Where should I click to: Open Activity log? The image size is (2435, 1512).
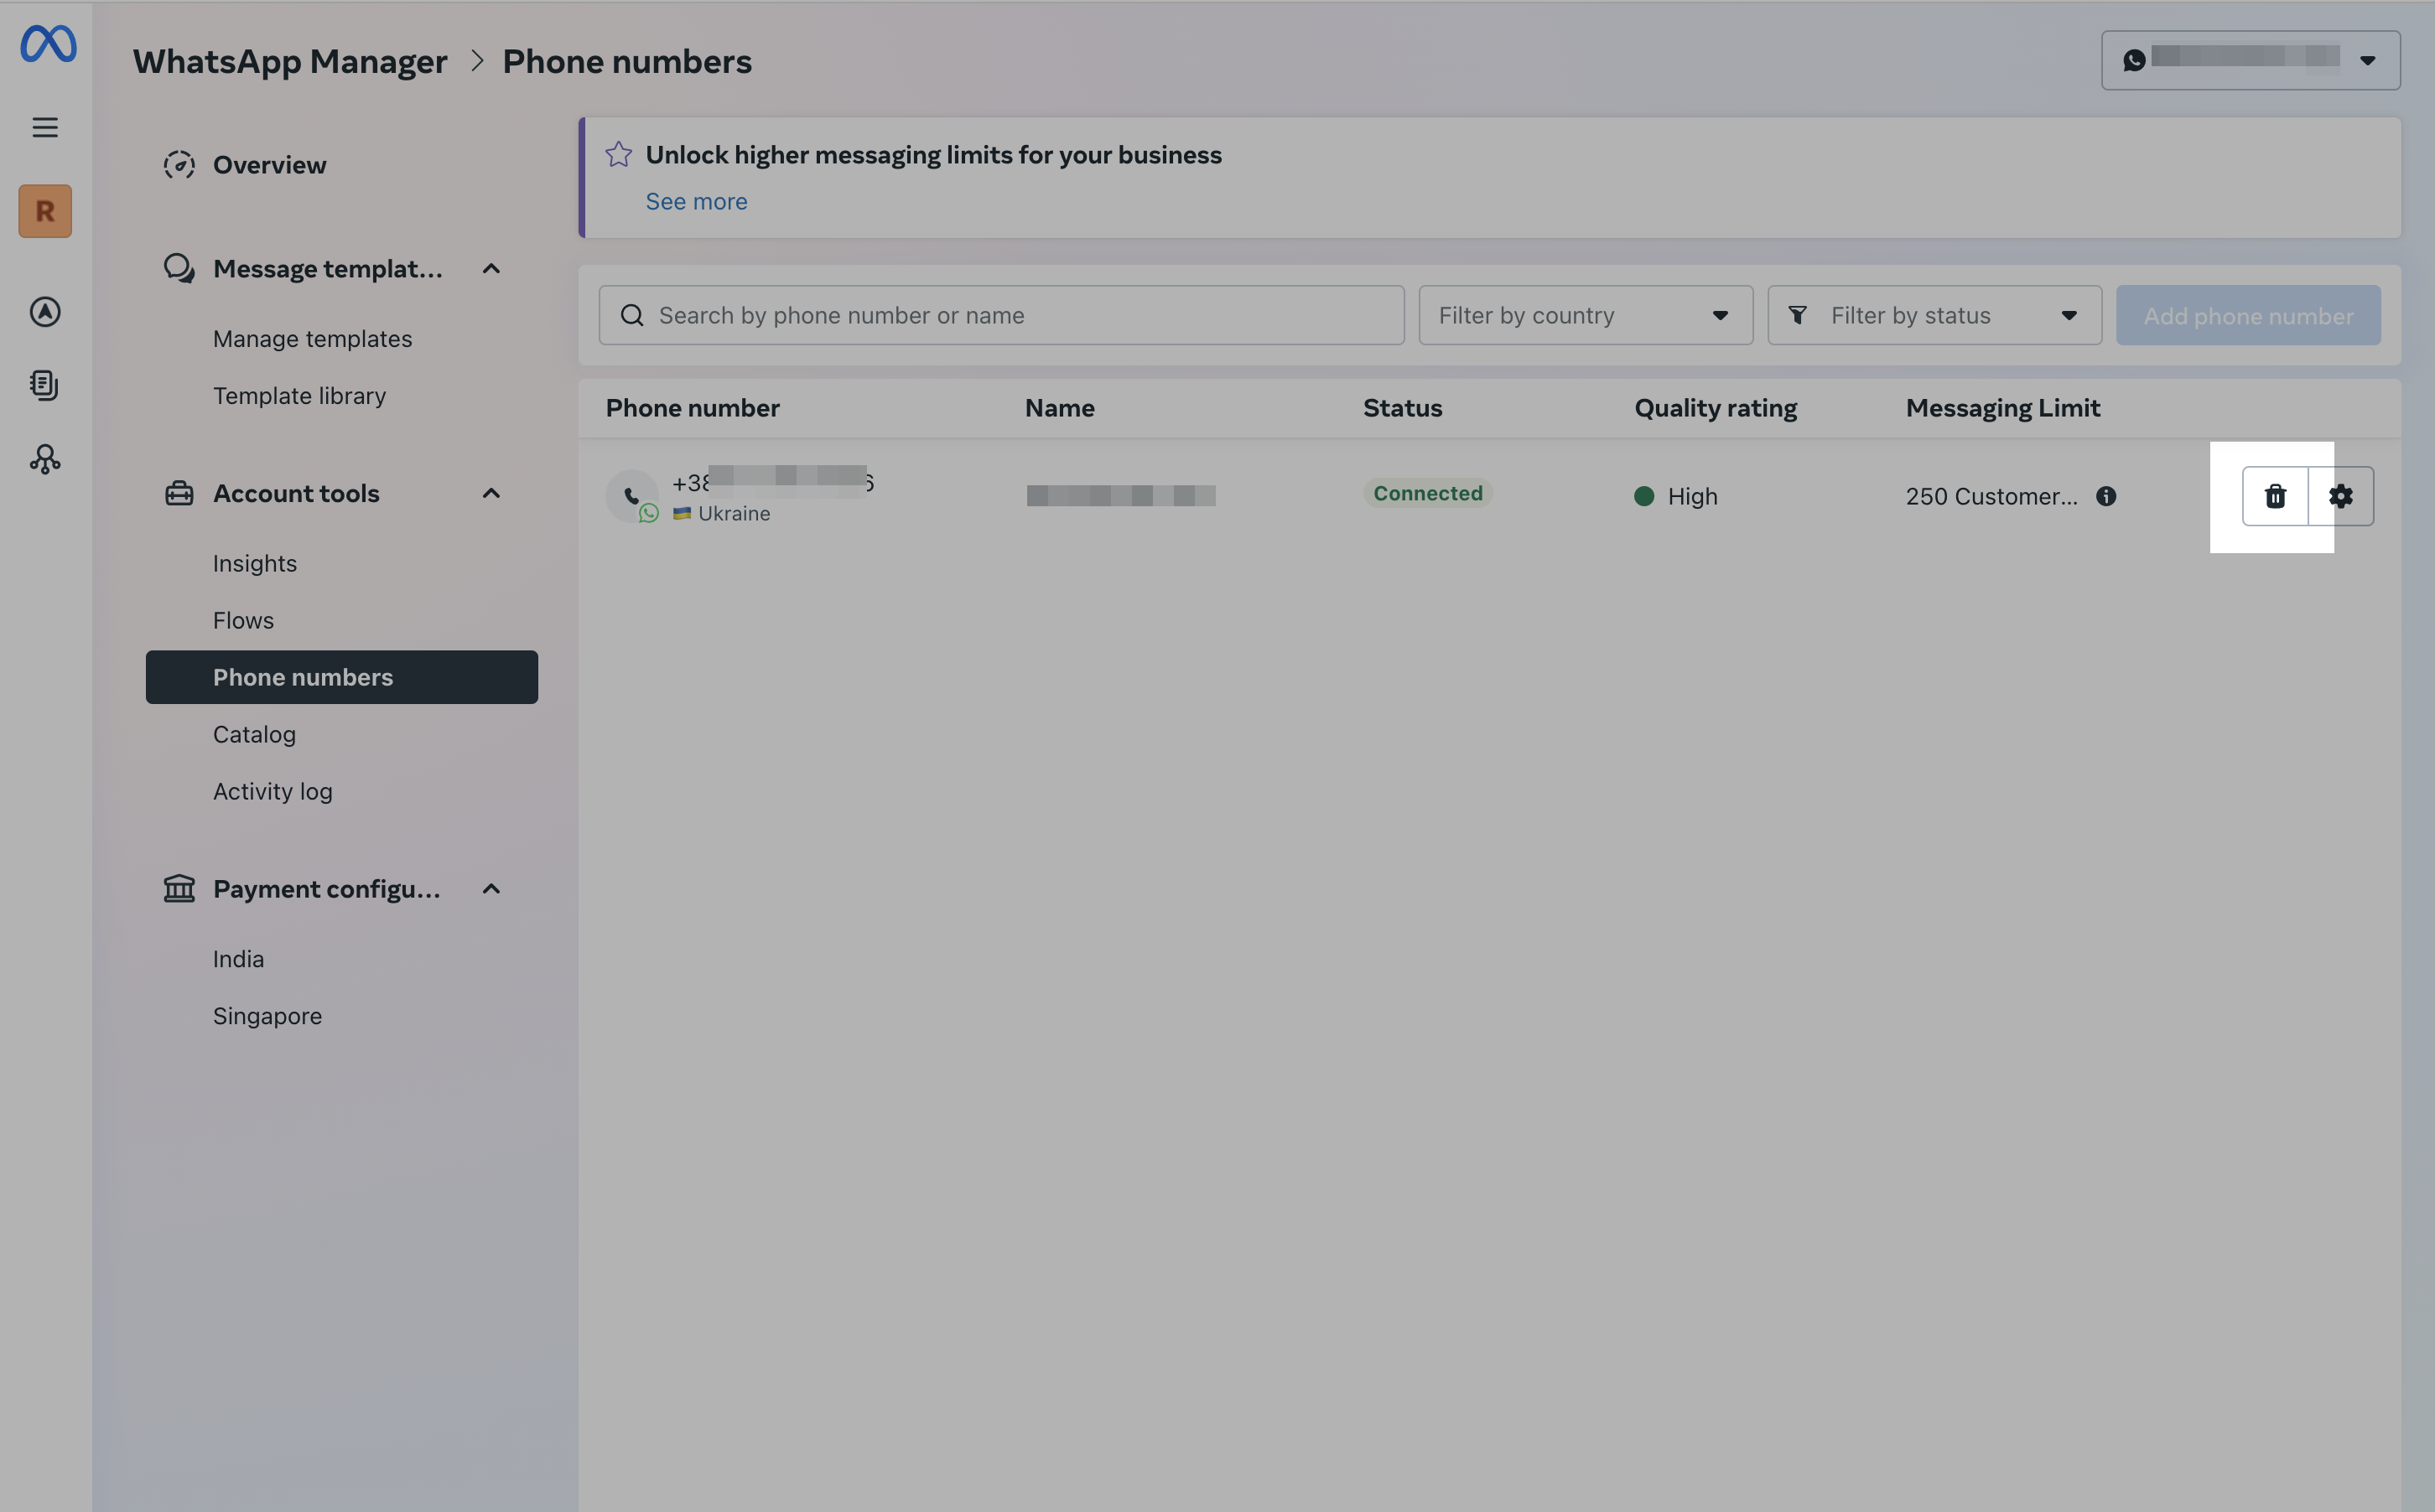[273, 792]
